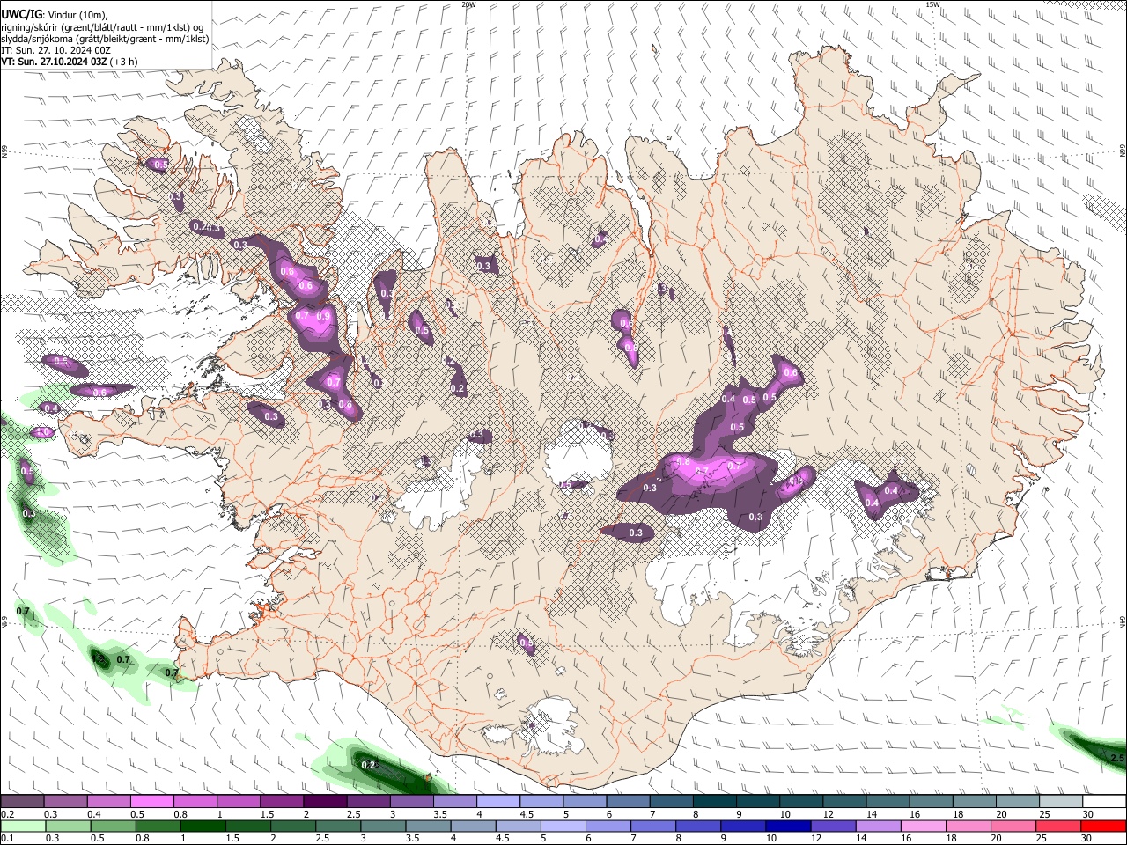Click the dark teal 8 swatch in the upper legend row
This screenshot has width=1127, height=845.
click(714, 802)
